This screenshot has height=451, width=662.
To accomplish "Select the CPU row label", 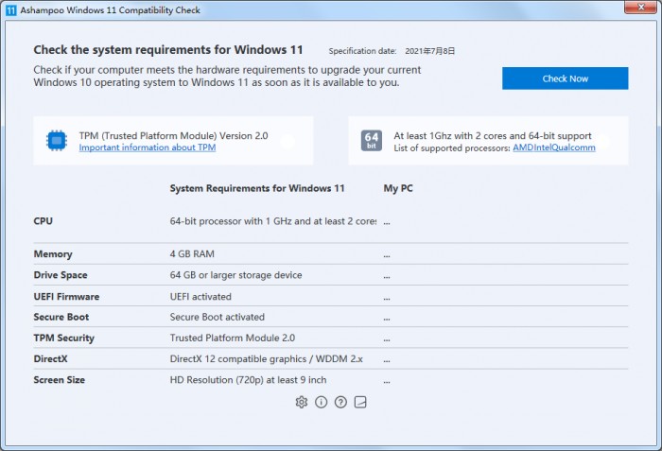I will coord(44,221).
